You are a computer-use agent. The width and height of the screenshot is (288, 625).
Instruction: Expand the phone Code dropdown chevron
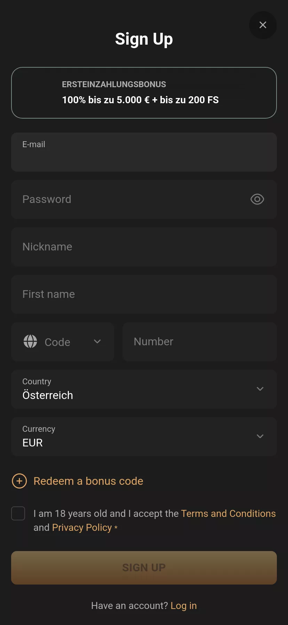pyautogui.click(x=97, y=341)
